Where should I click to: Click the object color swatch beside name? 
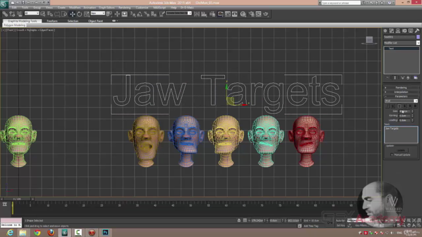coord(418,37)
